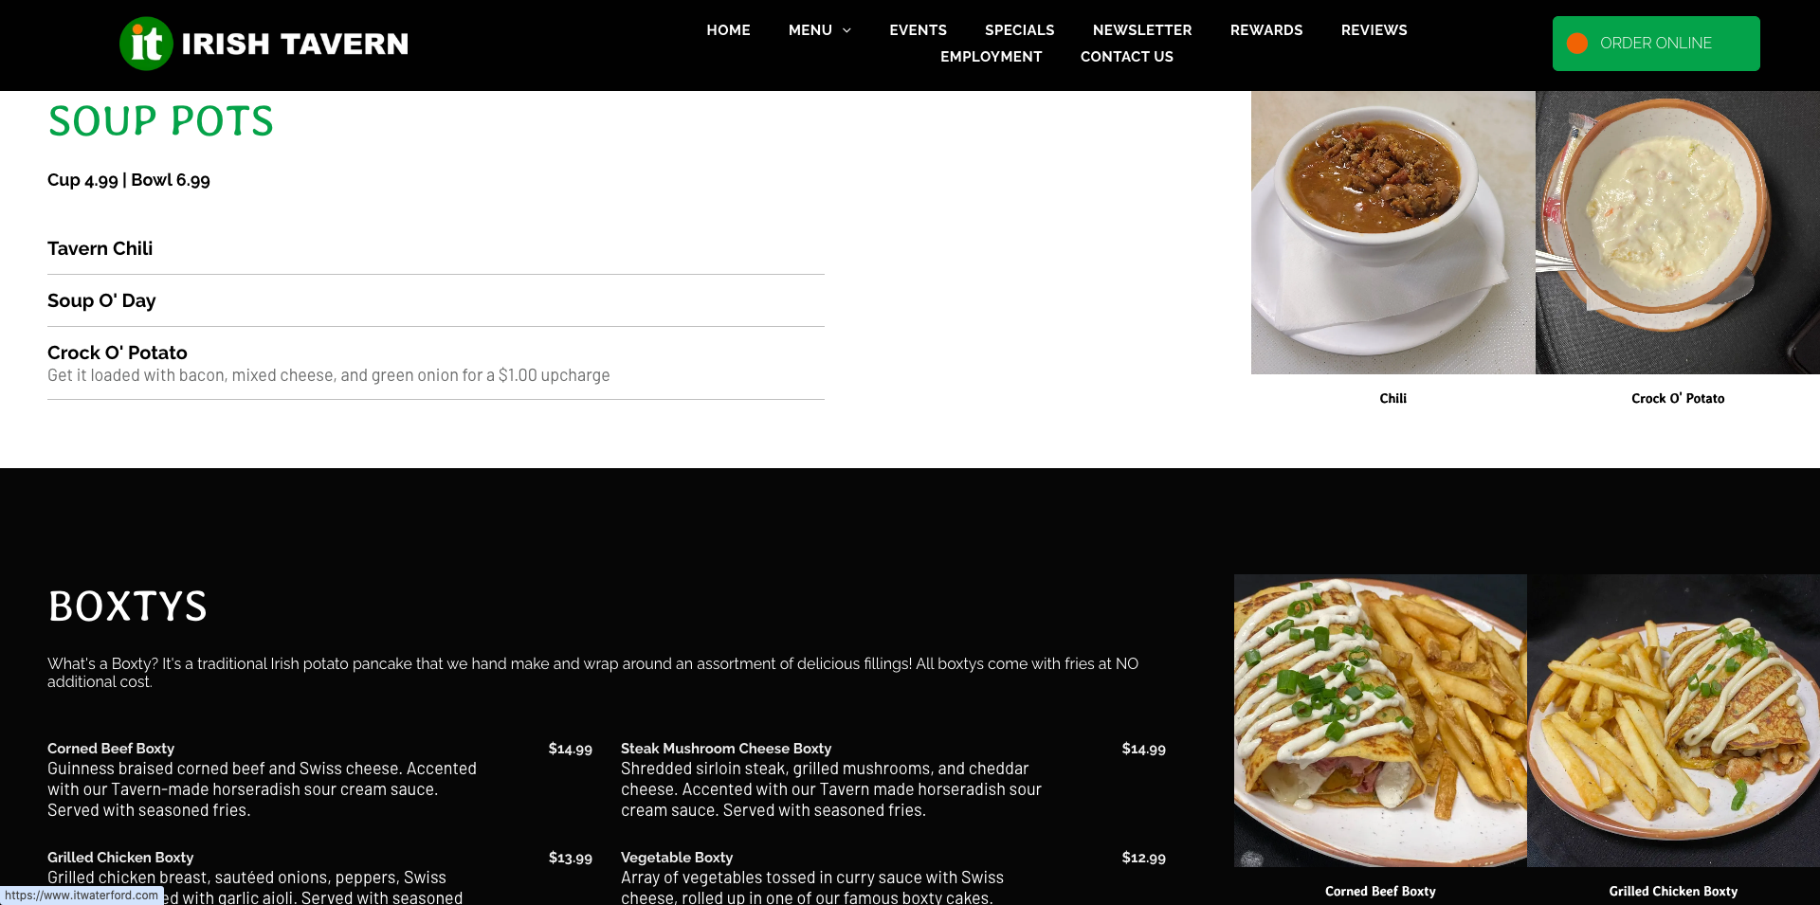Go to the Events page
This screenshot has width=1820, height=905.
pyautogui.click(x=918, y=30)
